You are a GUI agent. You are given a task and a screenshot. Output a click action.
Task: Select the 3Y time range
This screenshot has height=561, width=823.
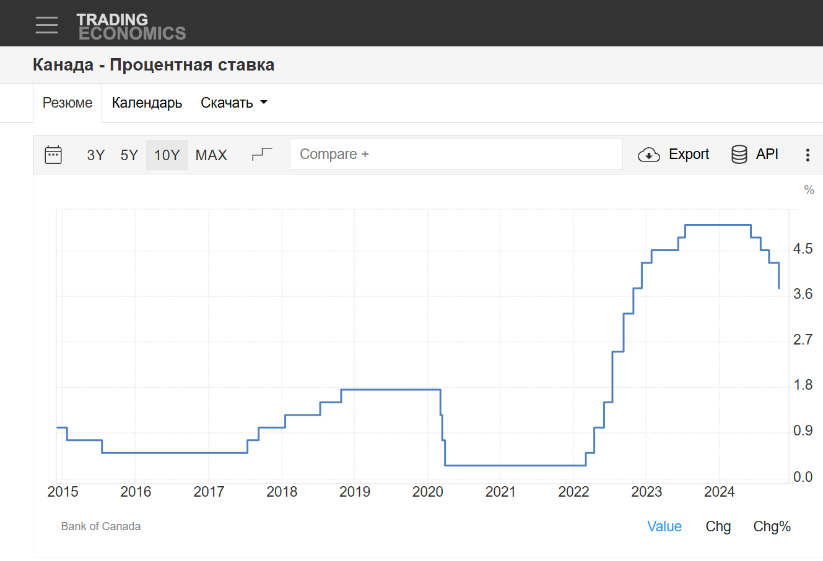click(x=96, y=155)
